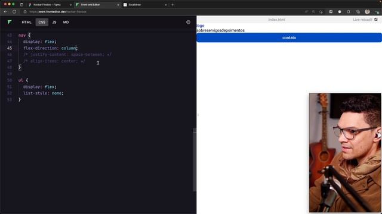The image size is (382, 214).
Task: Click the blue contato button in preview
Action: tap(289, 37)
